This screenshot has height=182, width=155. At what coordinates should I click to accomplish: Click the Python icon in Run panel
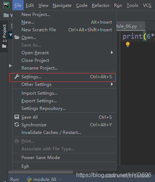pos(29,179)
